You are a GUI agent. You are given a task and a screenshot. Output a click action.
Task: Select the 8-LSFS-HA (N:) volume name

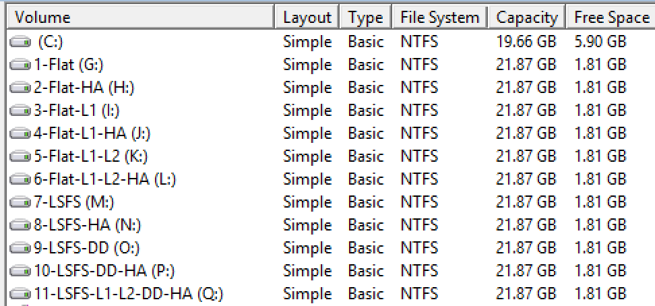(87, 225)
